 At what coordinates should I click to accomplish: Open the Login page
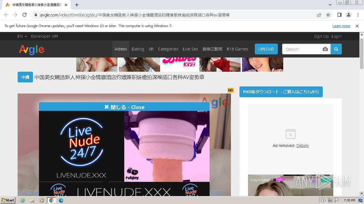click(336, 36)
